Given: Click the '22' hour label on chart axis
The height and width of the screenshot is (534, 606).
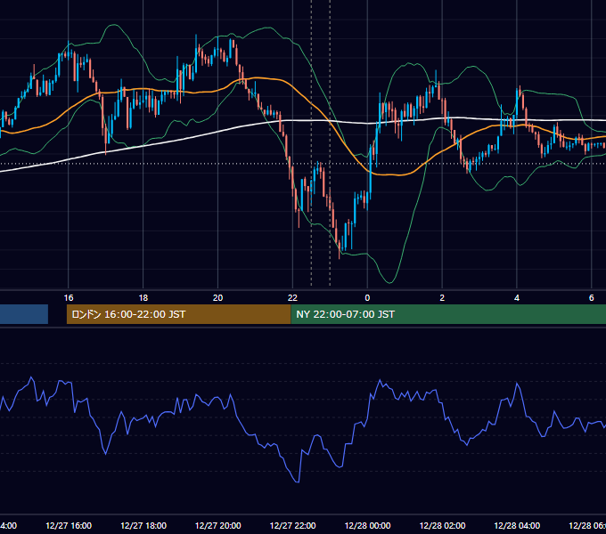Looking at the screenshot, I should point(292,298).
